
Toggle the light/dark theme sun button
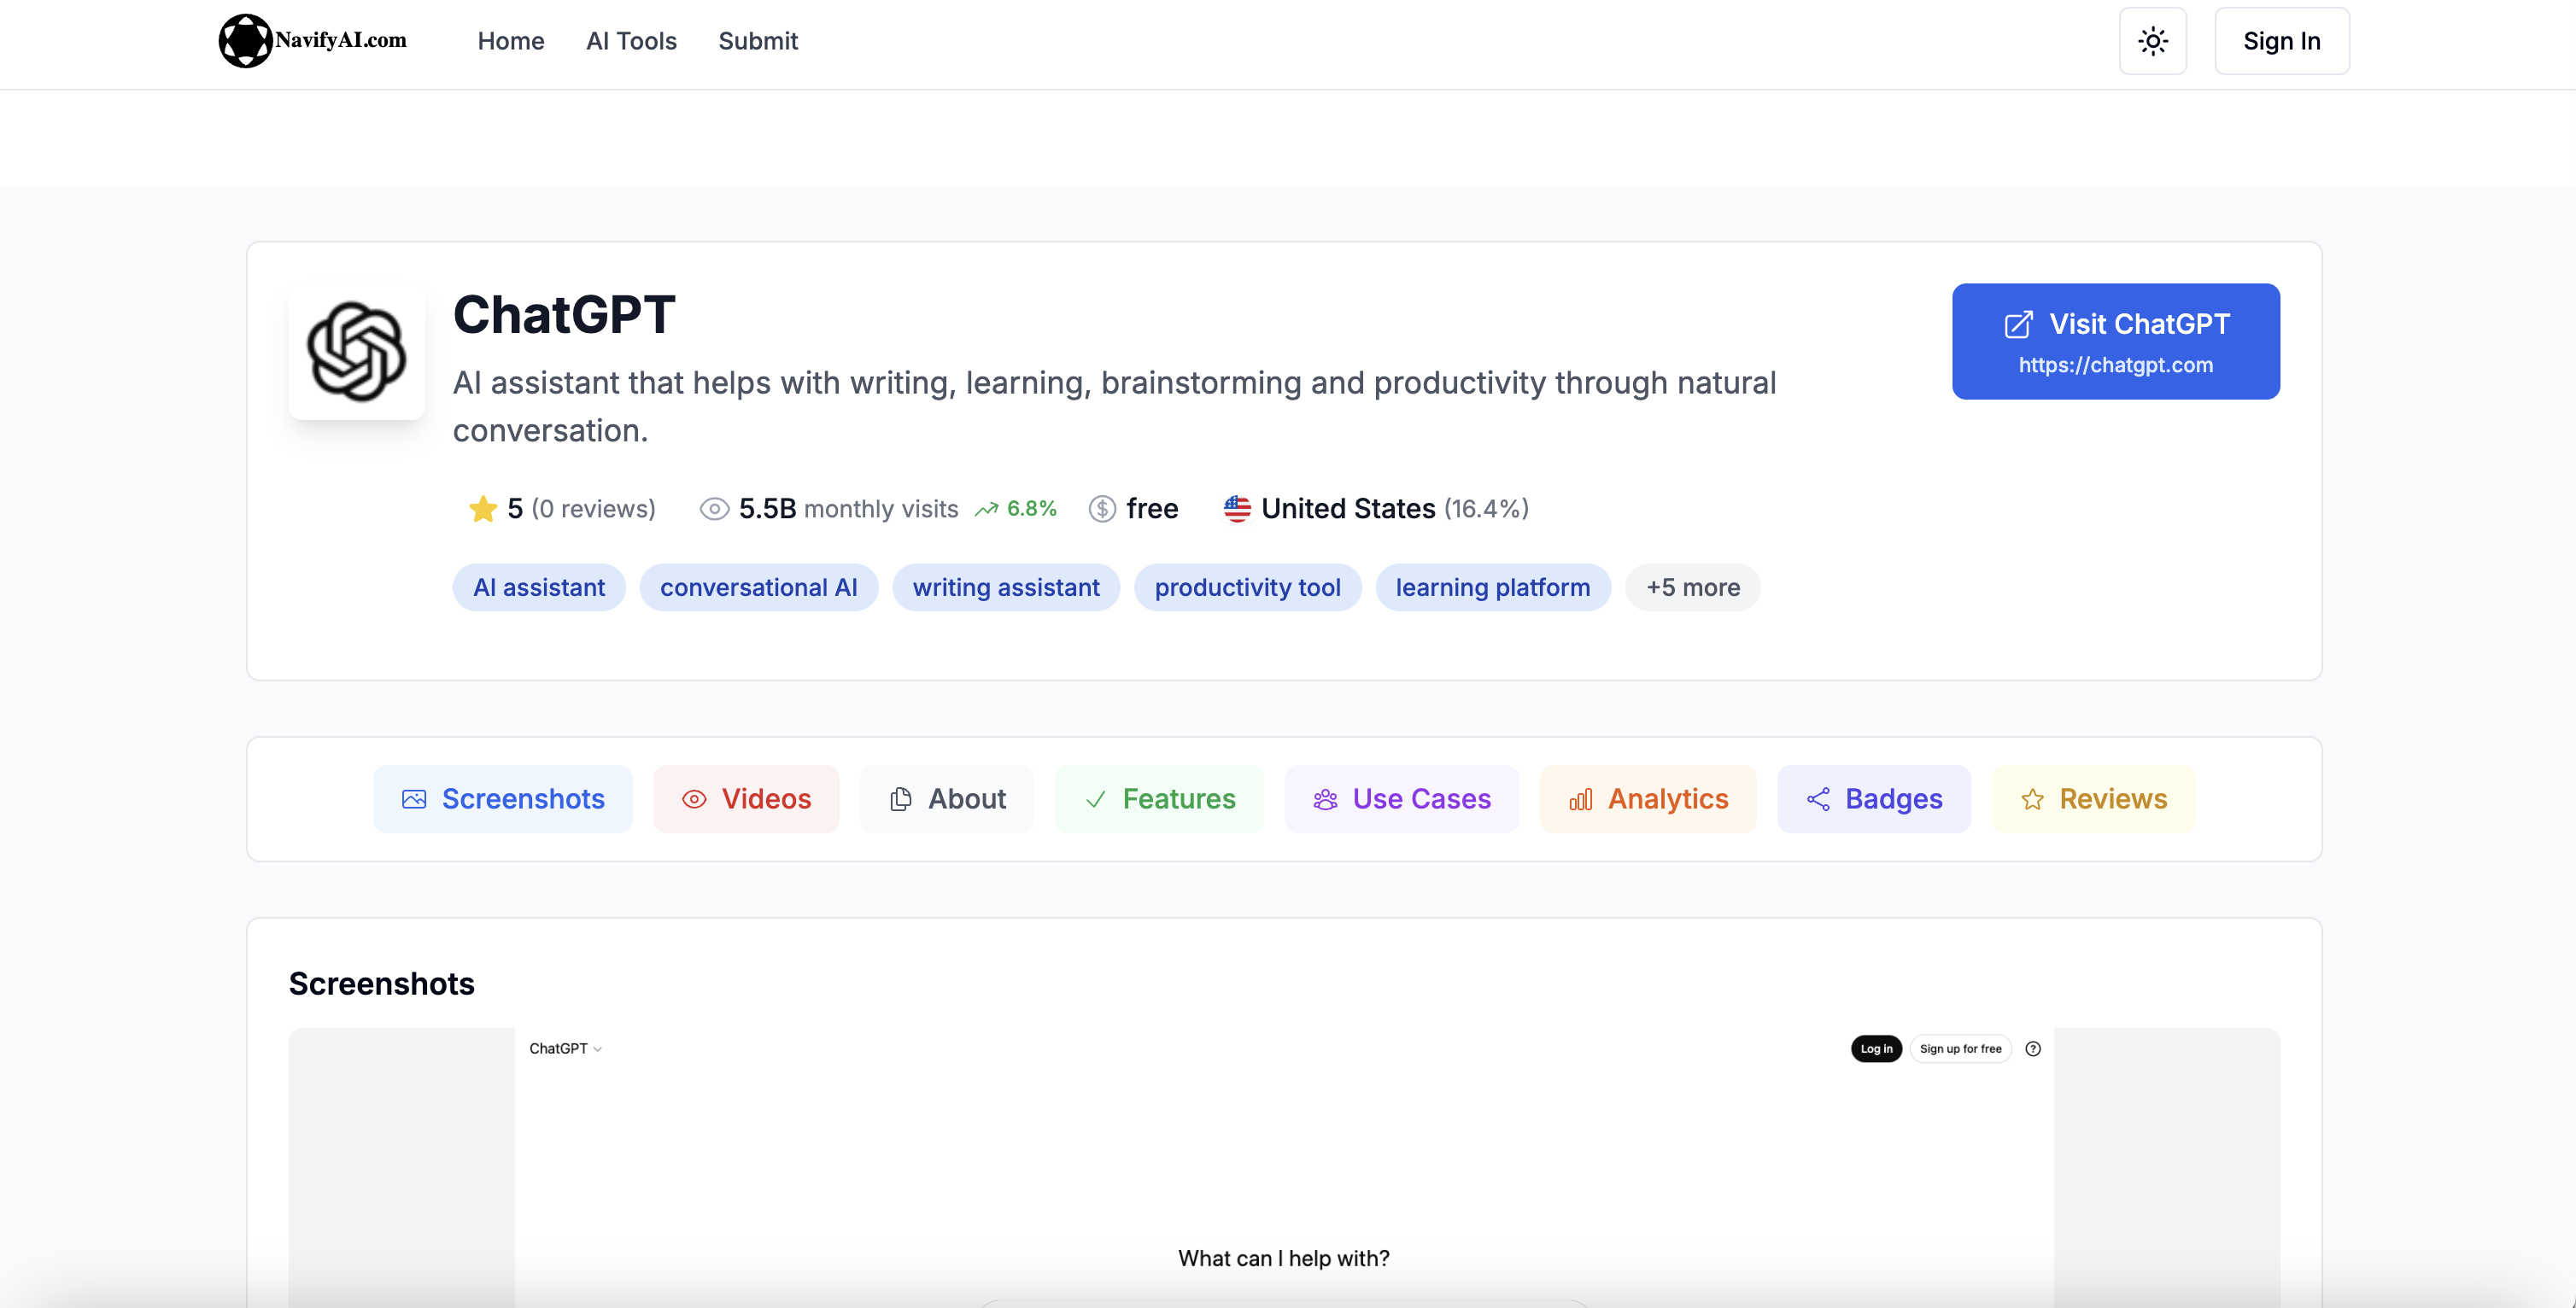[2152, 41]
